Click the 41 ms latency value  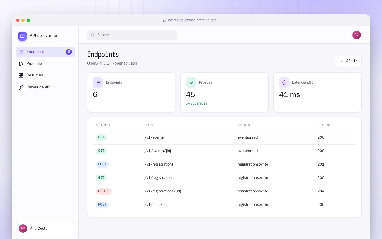coord(289,95)
